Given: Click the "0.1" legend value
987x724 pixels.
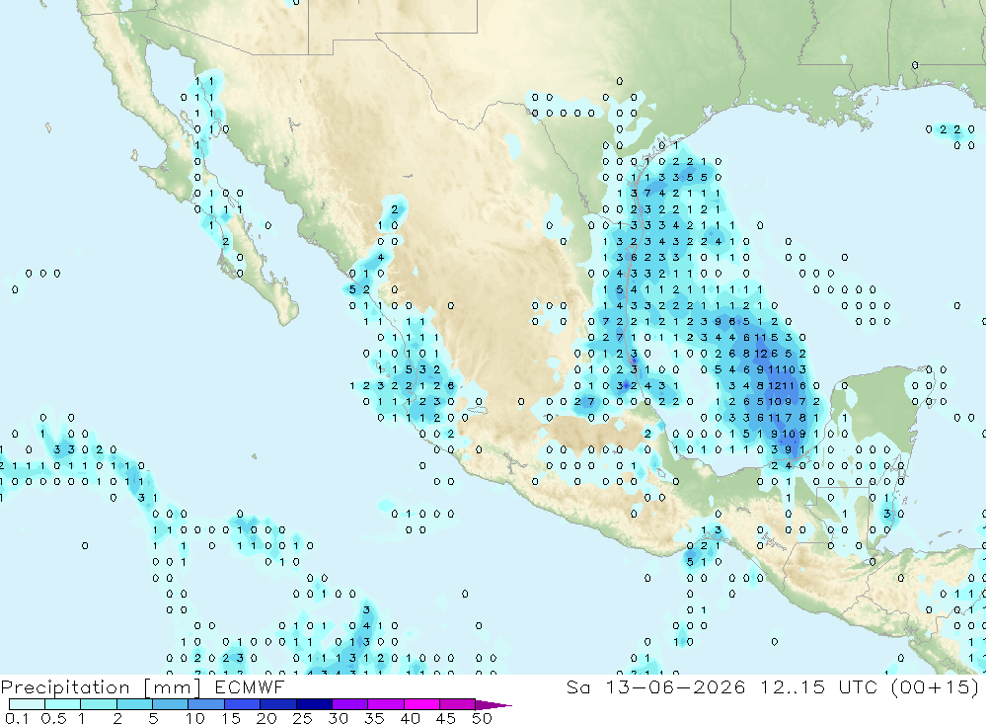Looking at the screenshot, I should pos(17,718).
